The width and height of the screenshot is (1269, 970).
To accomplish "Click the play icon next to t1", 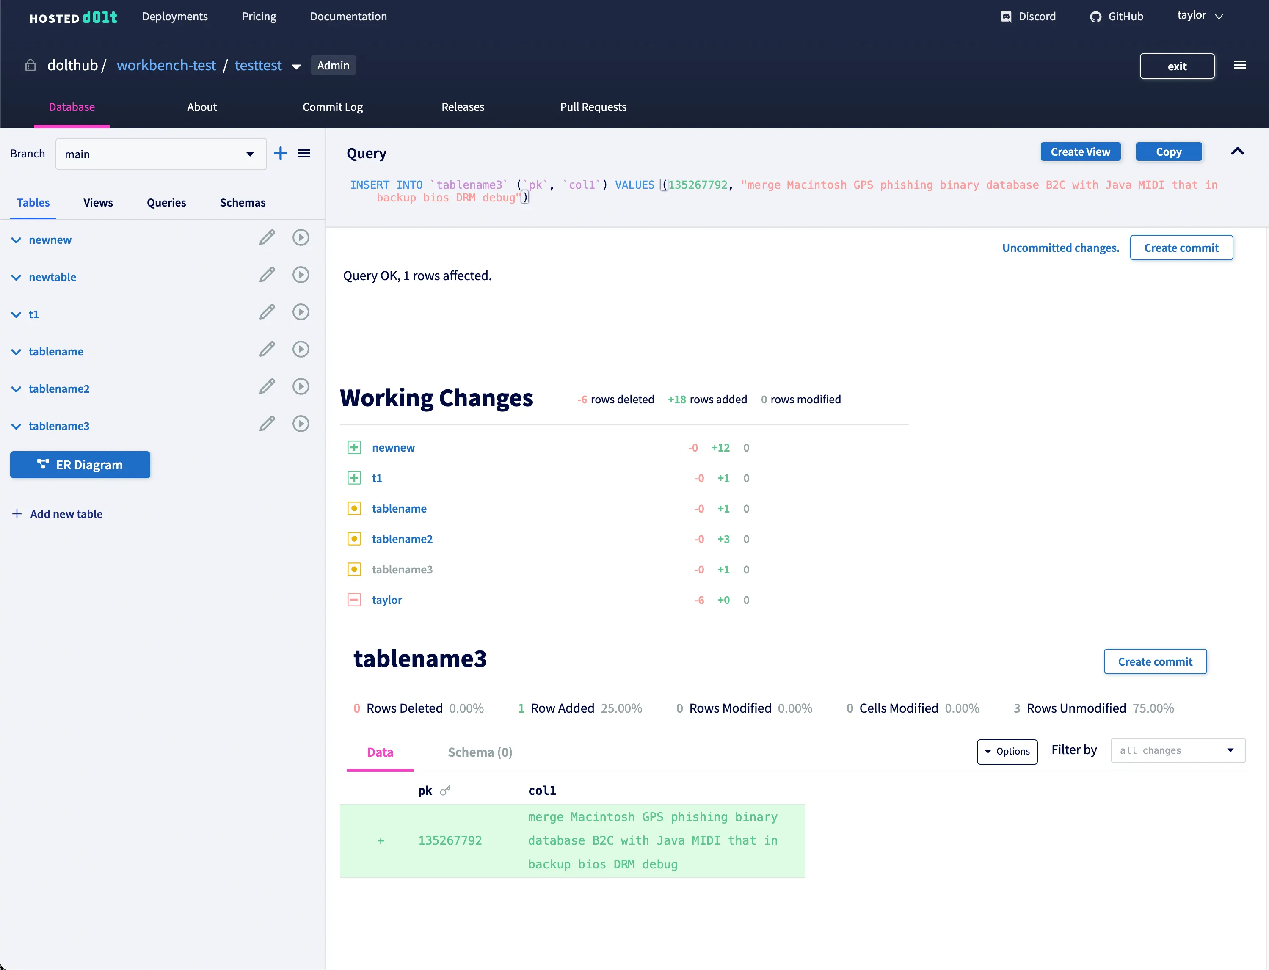I will [x=301, y=312].
